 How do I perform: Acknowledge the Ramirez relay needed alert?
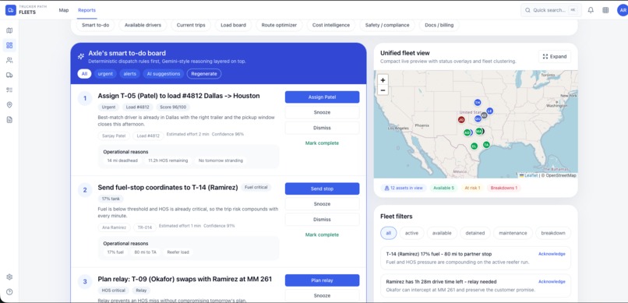(552, 281)
